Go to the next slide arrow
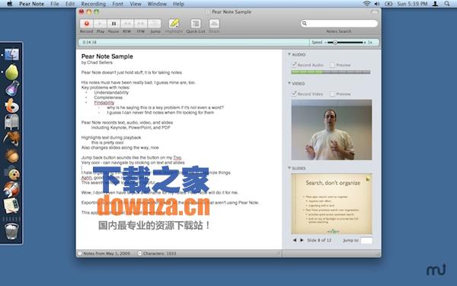The height and width of the screenshot is (286, 457). click(302, 240)
